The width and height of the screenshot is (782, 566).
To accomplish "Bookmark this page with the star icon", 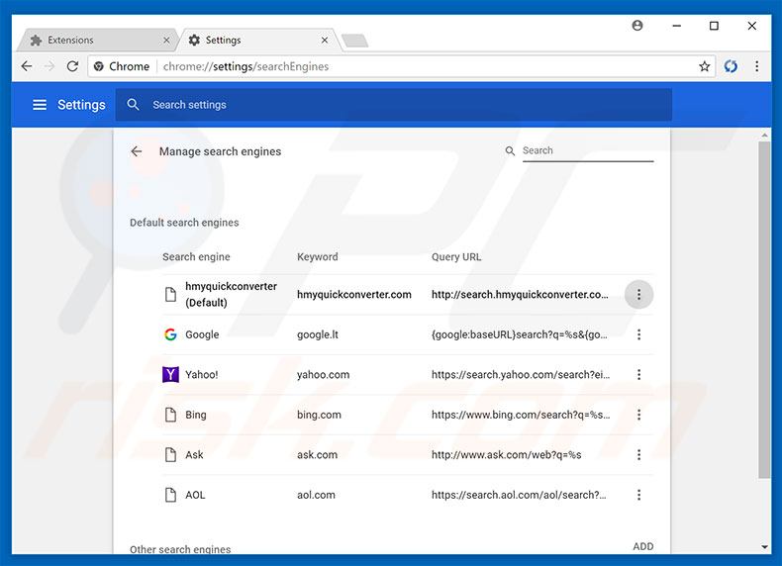I will coord(704,66).
